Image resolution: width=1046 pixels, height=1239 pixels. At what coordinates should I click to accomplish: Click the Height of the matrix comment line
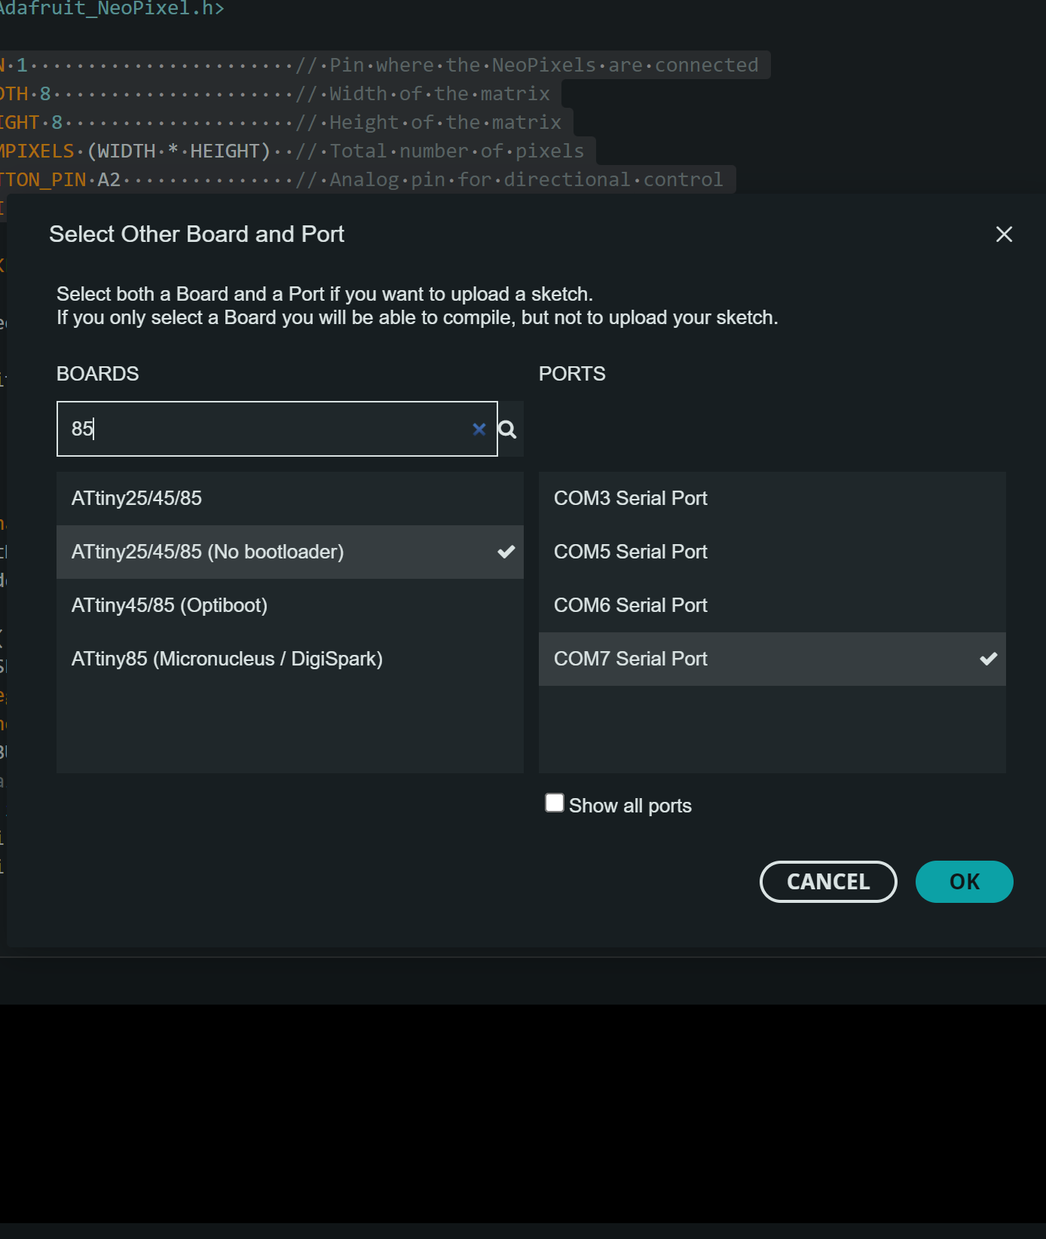[428, 123]
